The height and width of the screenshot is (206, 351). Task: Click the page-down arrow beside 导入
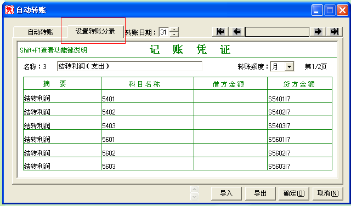point(194,197)
